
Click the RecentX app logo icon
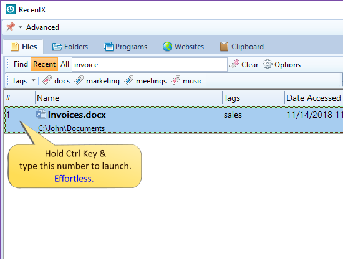click(x=10, y=9)
